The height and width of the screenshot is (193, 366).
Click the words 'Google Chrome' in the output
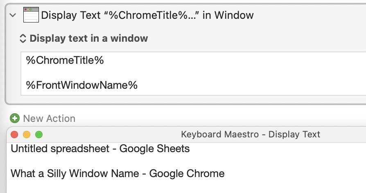187,173
